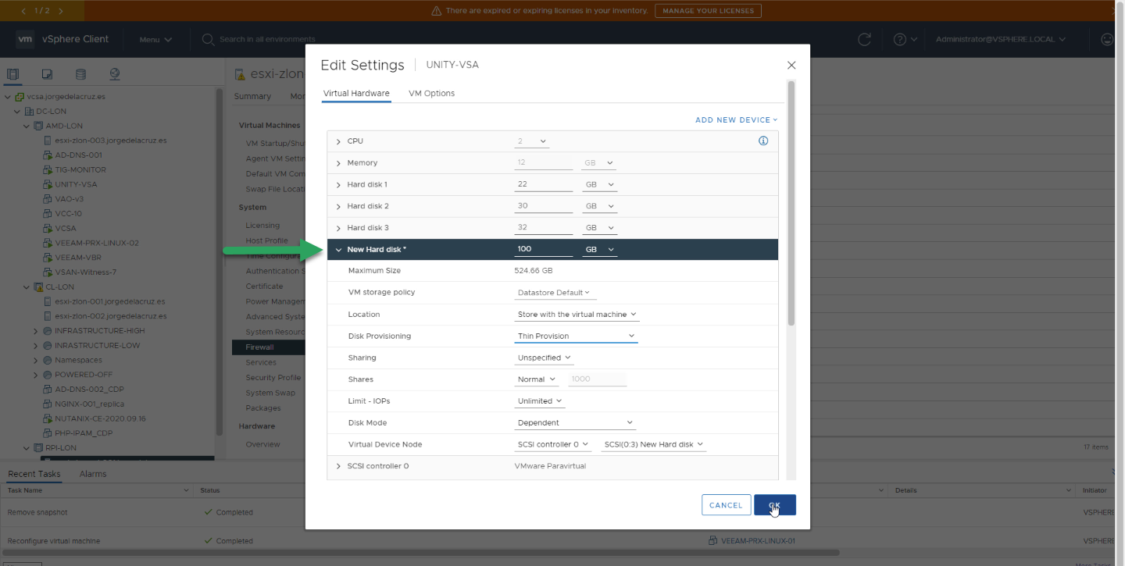This screenshot has width=1125, height=566.
Task: Click the smiley feedback icon
Action: (1107, 39)
